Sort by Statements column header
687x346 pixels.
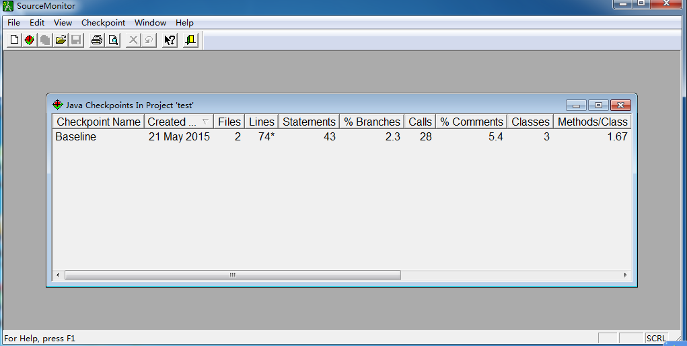309,122
